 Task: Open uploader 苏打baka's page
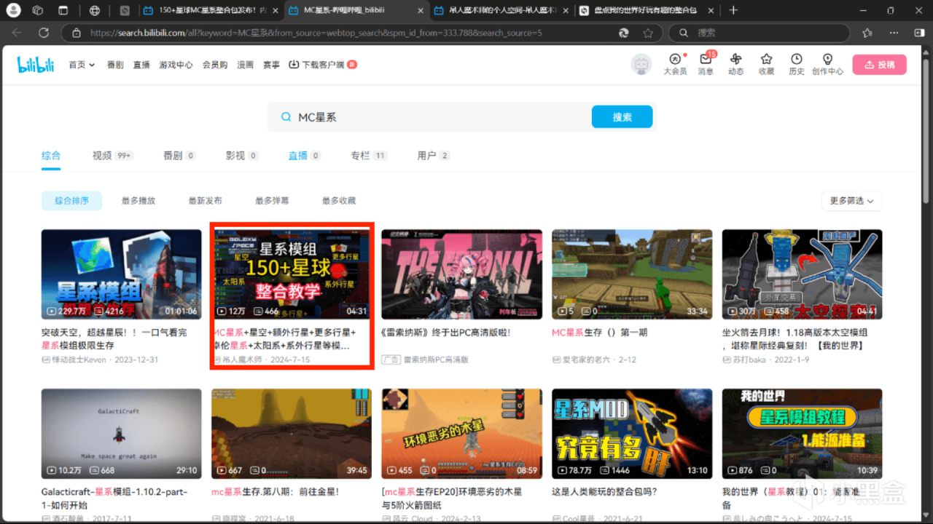[751, 360]
